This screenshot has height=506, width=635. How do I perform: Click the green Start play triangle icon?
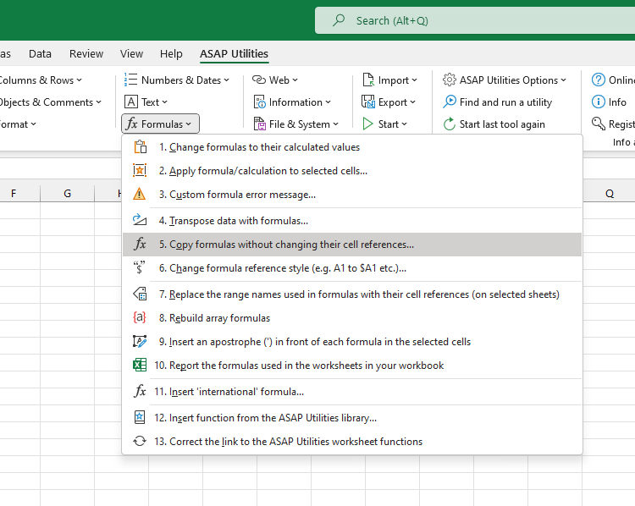coord(367,124)
